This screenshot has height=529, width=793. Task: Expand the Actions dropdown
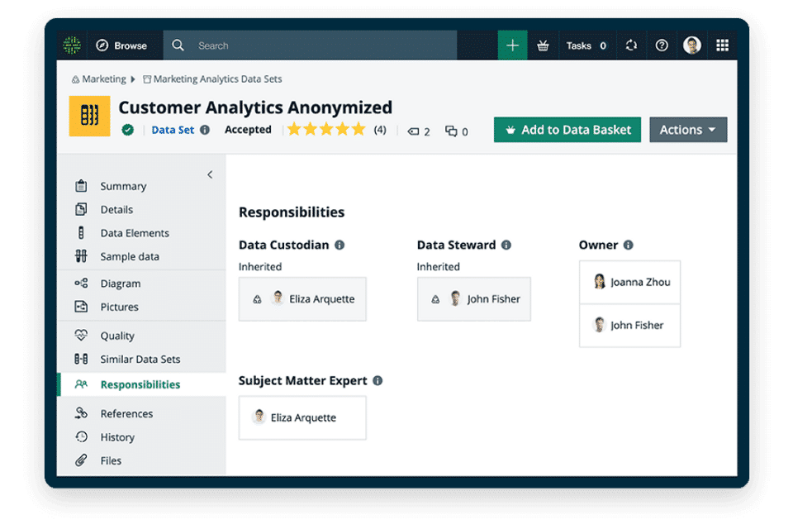tap(688, 130)
